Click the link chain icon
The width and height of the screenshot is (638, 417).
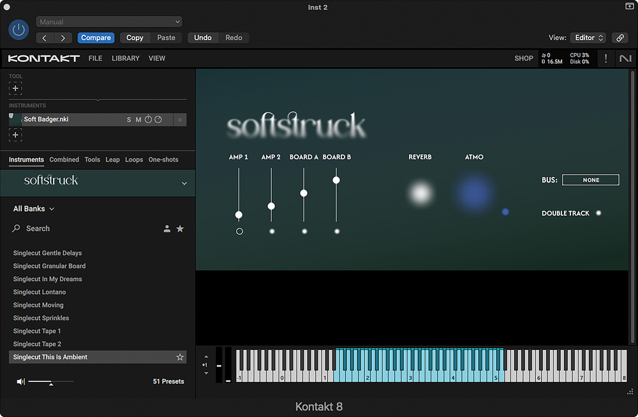tap(620, 38)
